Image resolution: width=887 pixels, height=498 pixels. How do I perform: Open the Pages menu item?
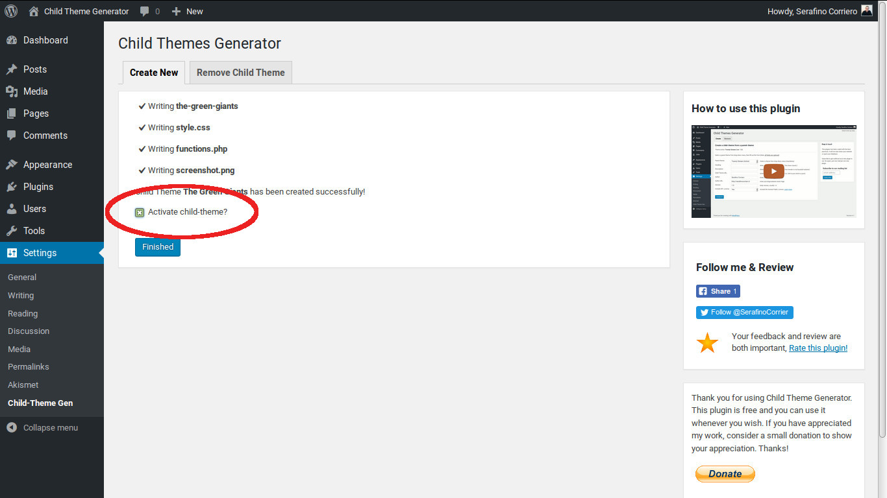52,113
